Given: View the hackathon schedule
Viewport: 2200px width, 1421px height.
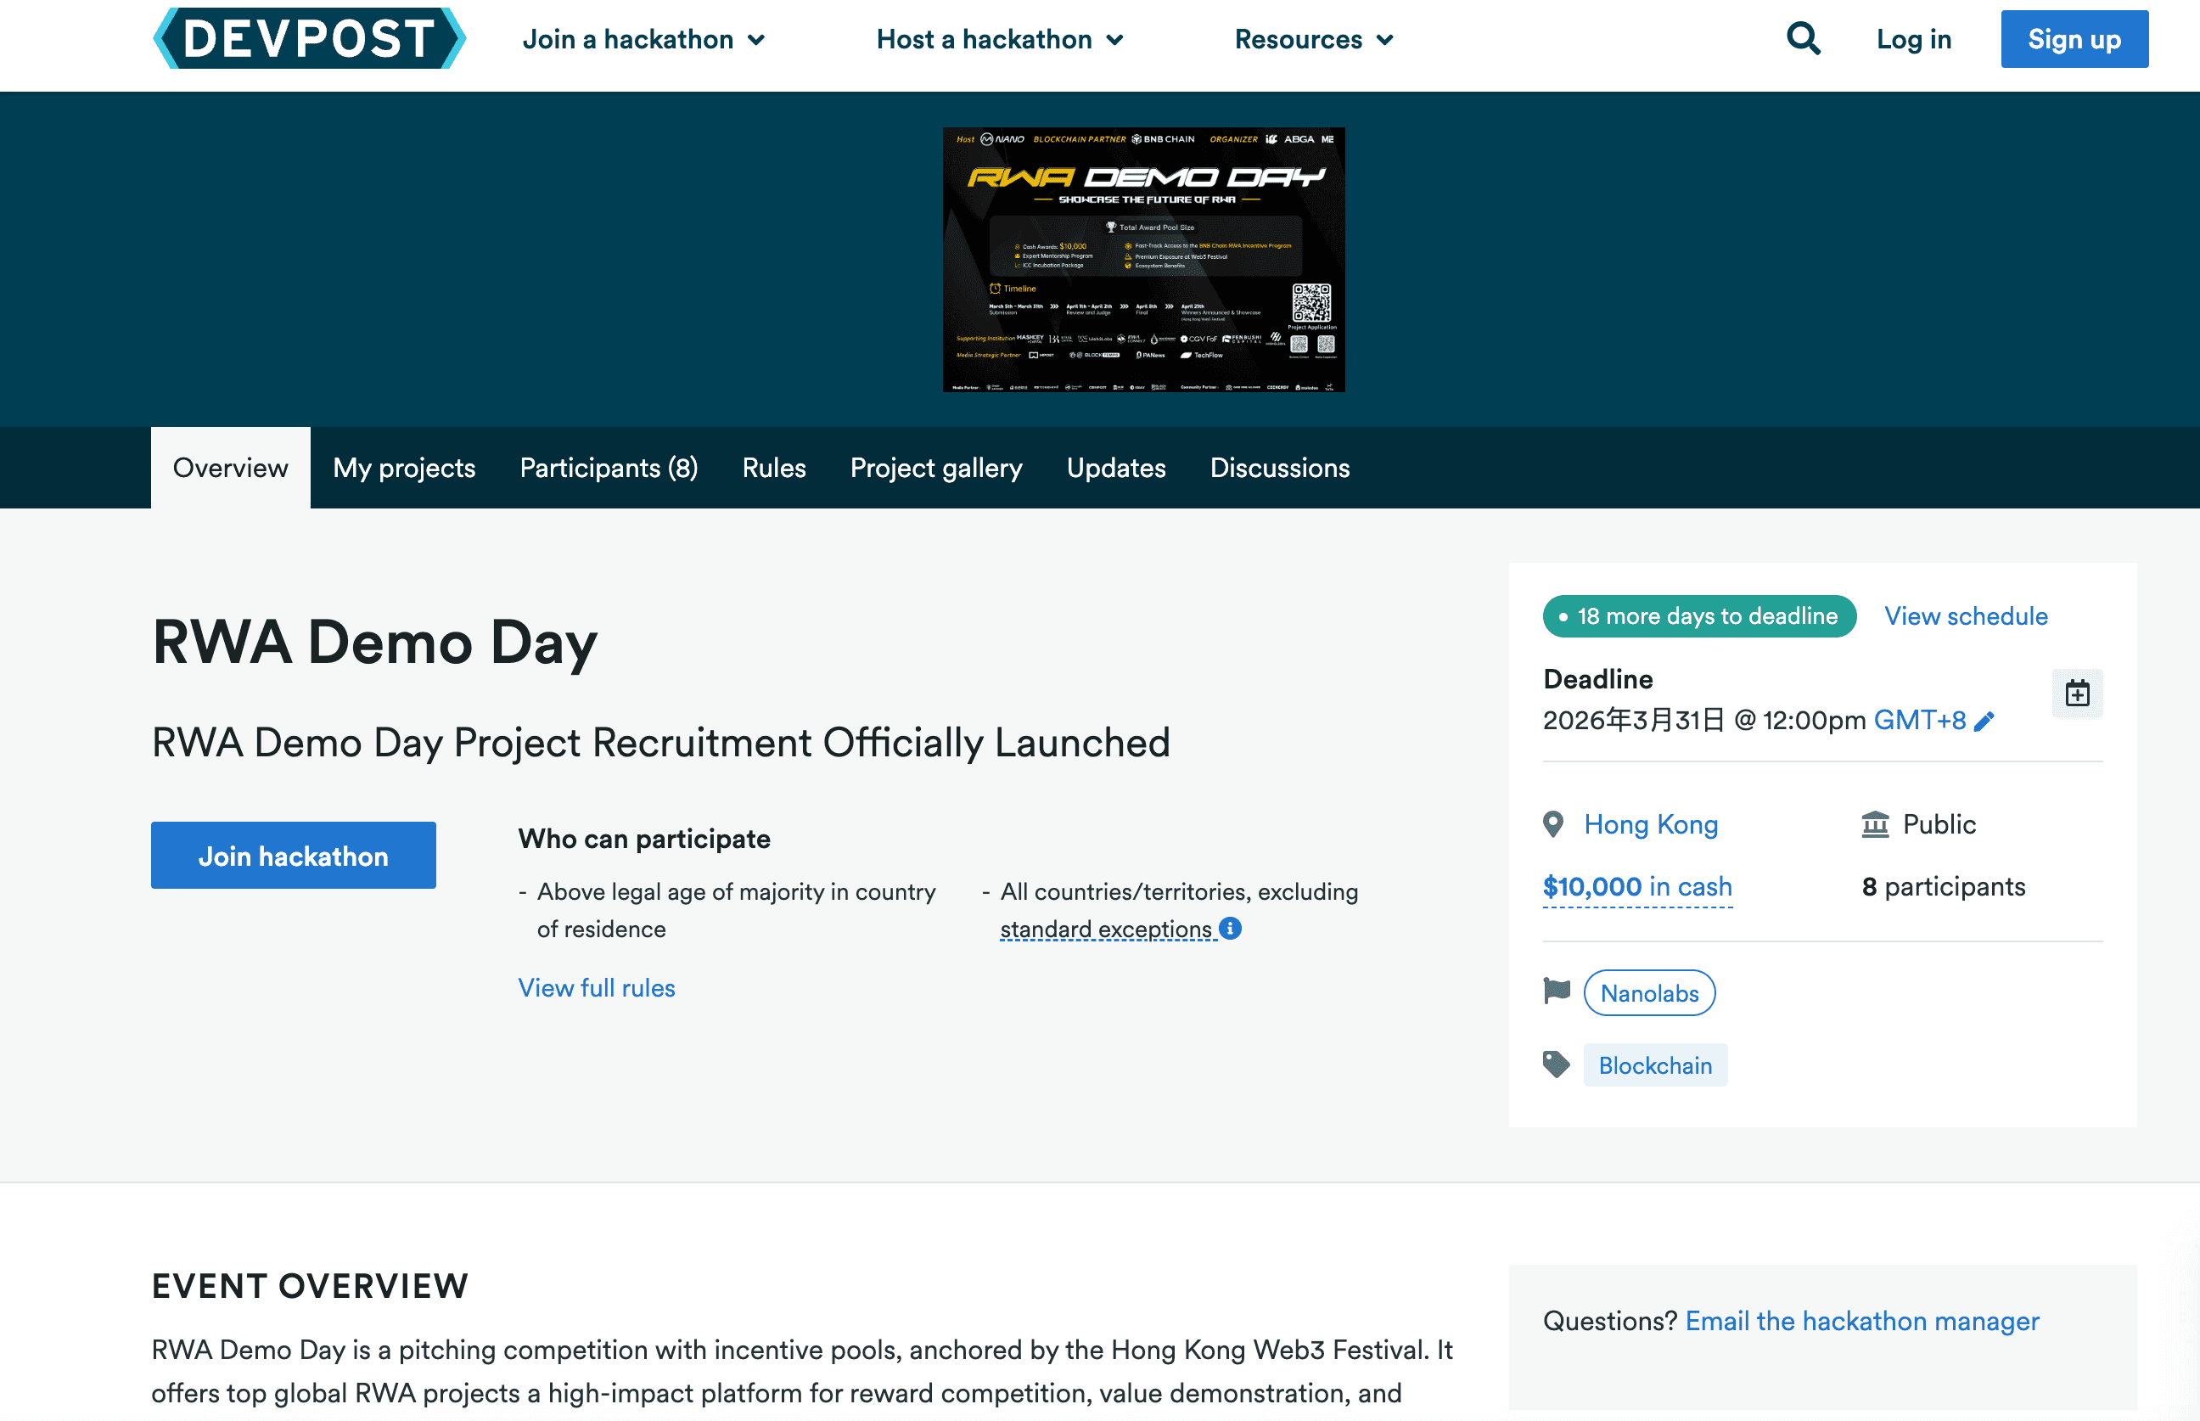Looking at the screenshot, I should tap(1965, 615).
